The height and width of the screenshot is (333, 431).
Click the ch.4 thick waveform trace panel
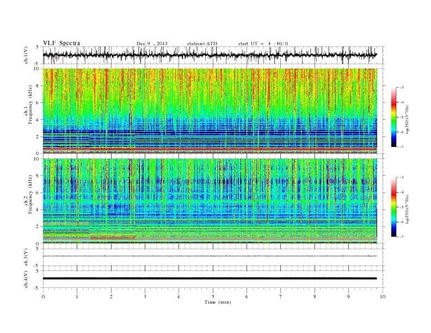click(214, 279)
